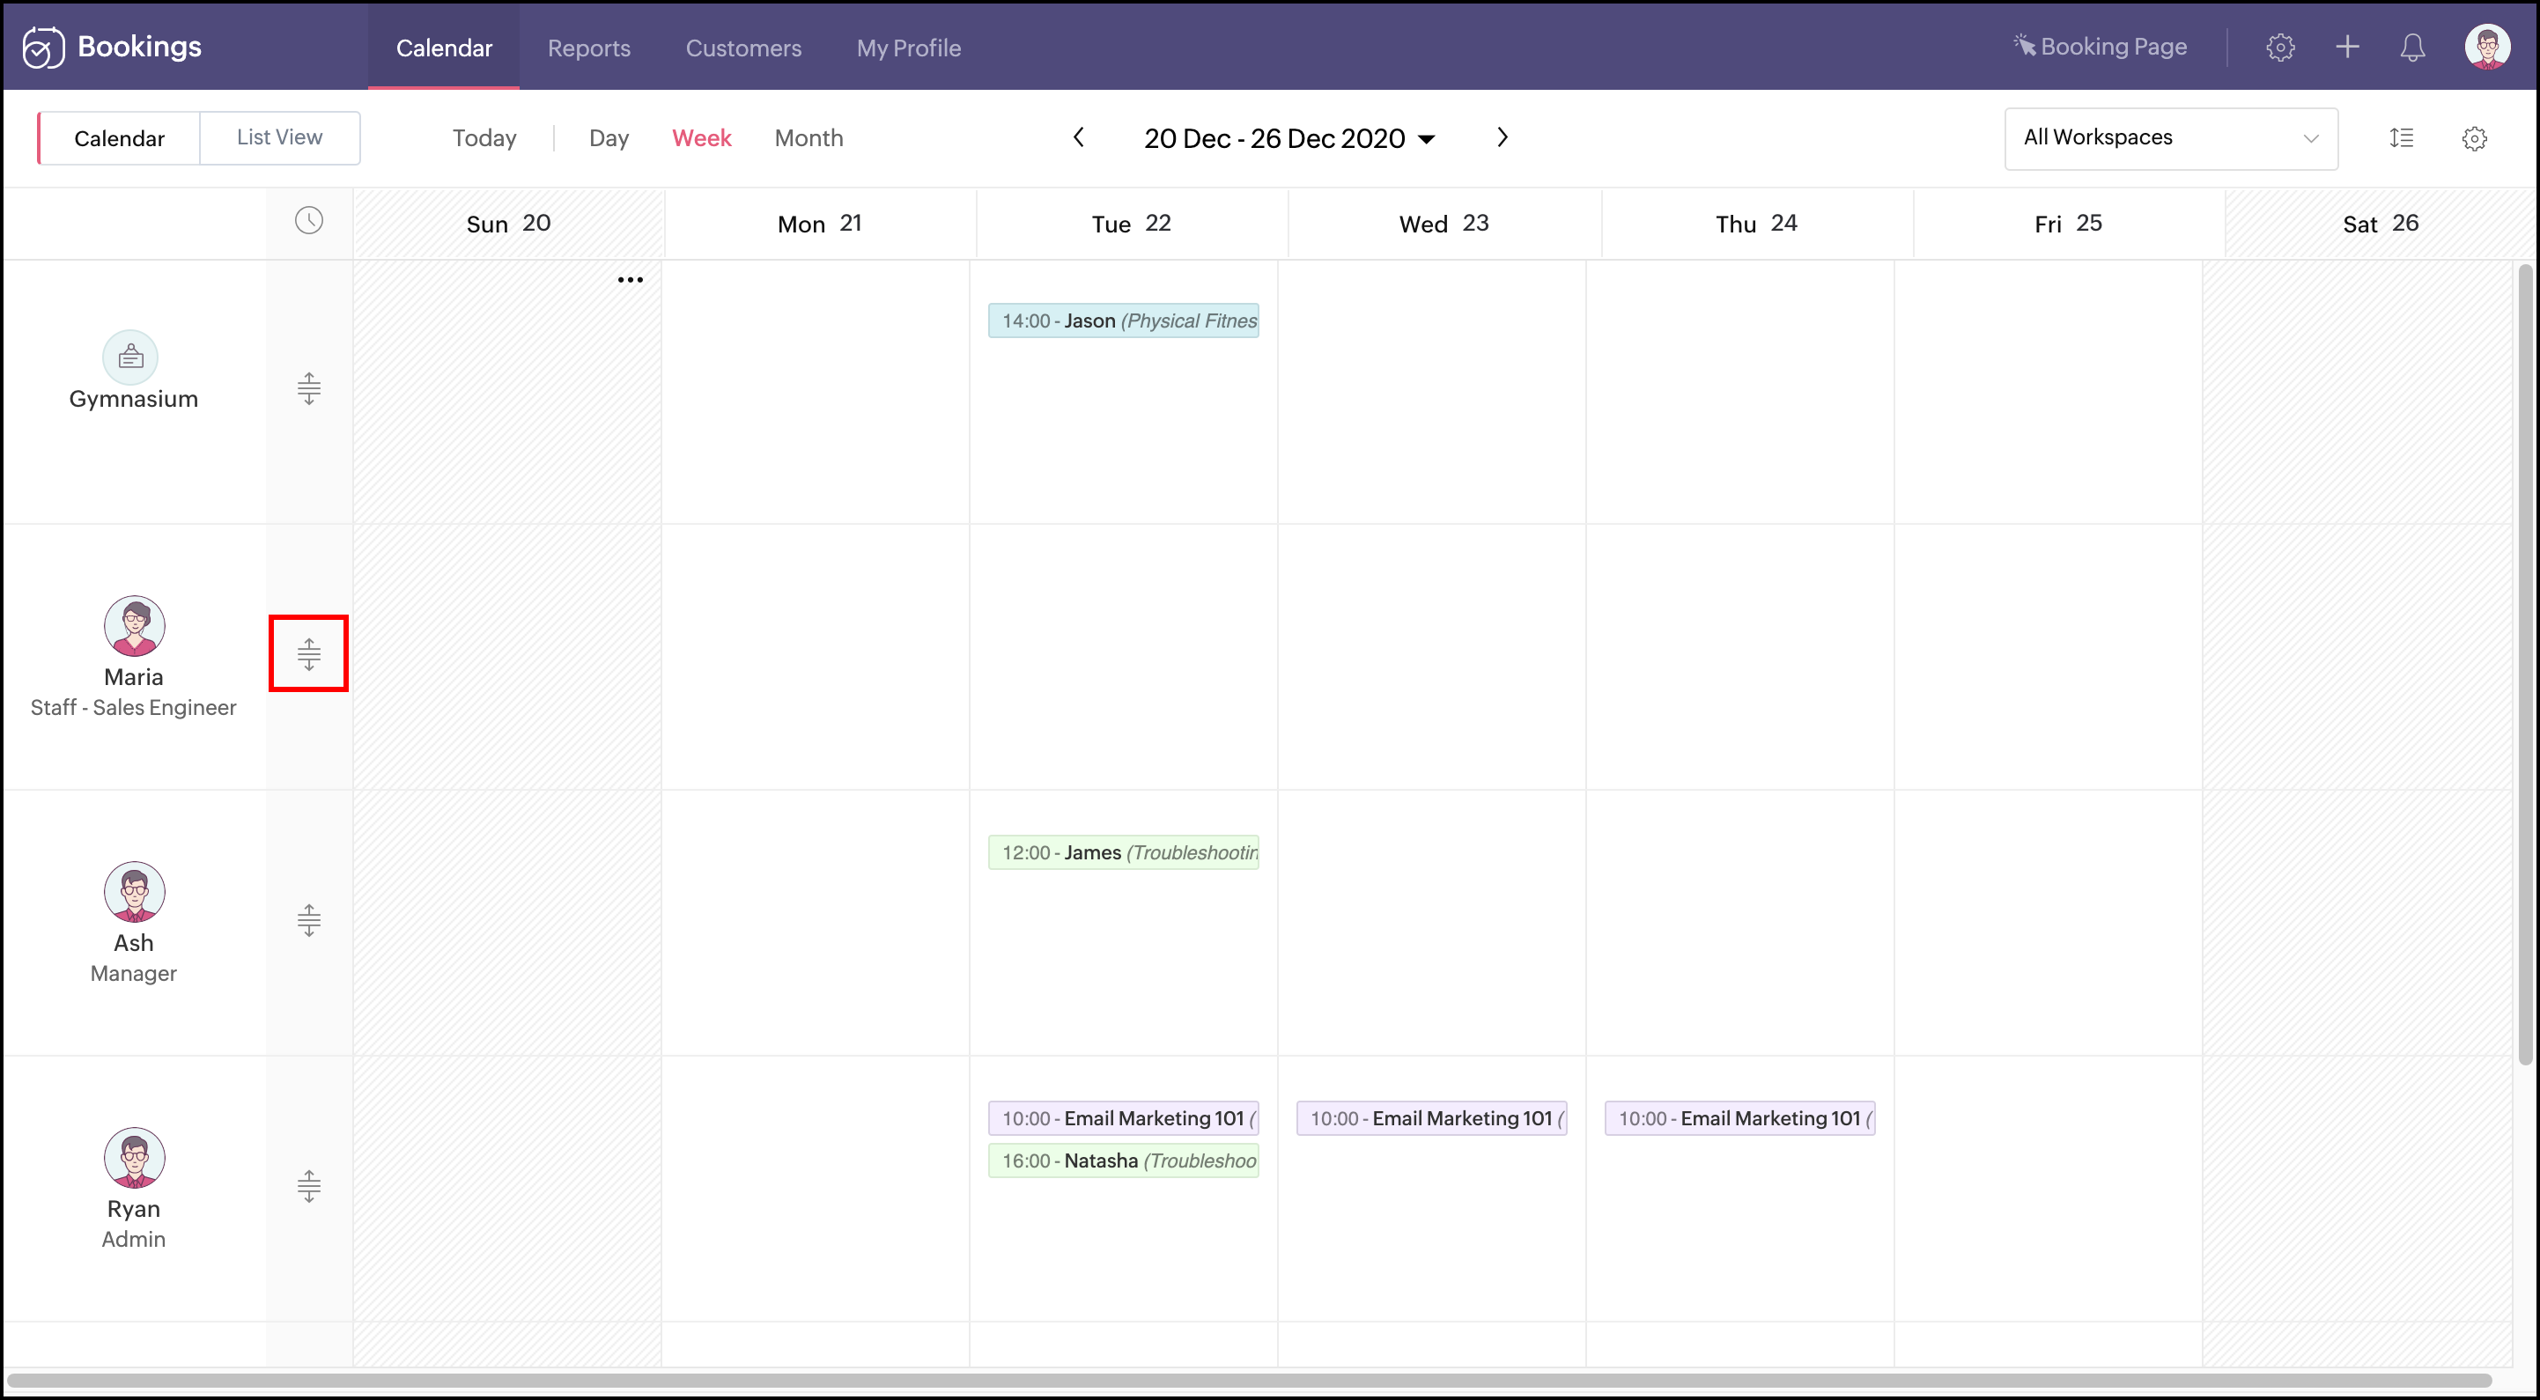Switch to List View toggle

[279, 138]
